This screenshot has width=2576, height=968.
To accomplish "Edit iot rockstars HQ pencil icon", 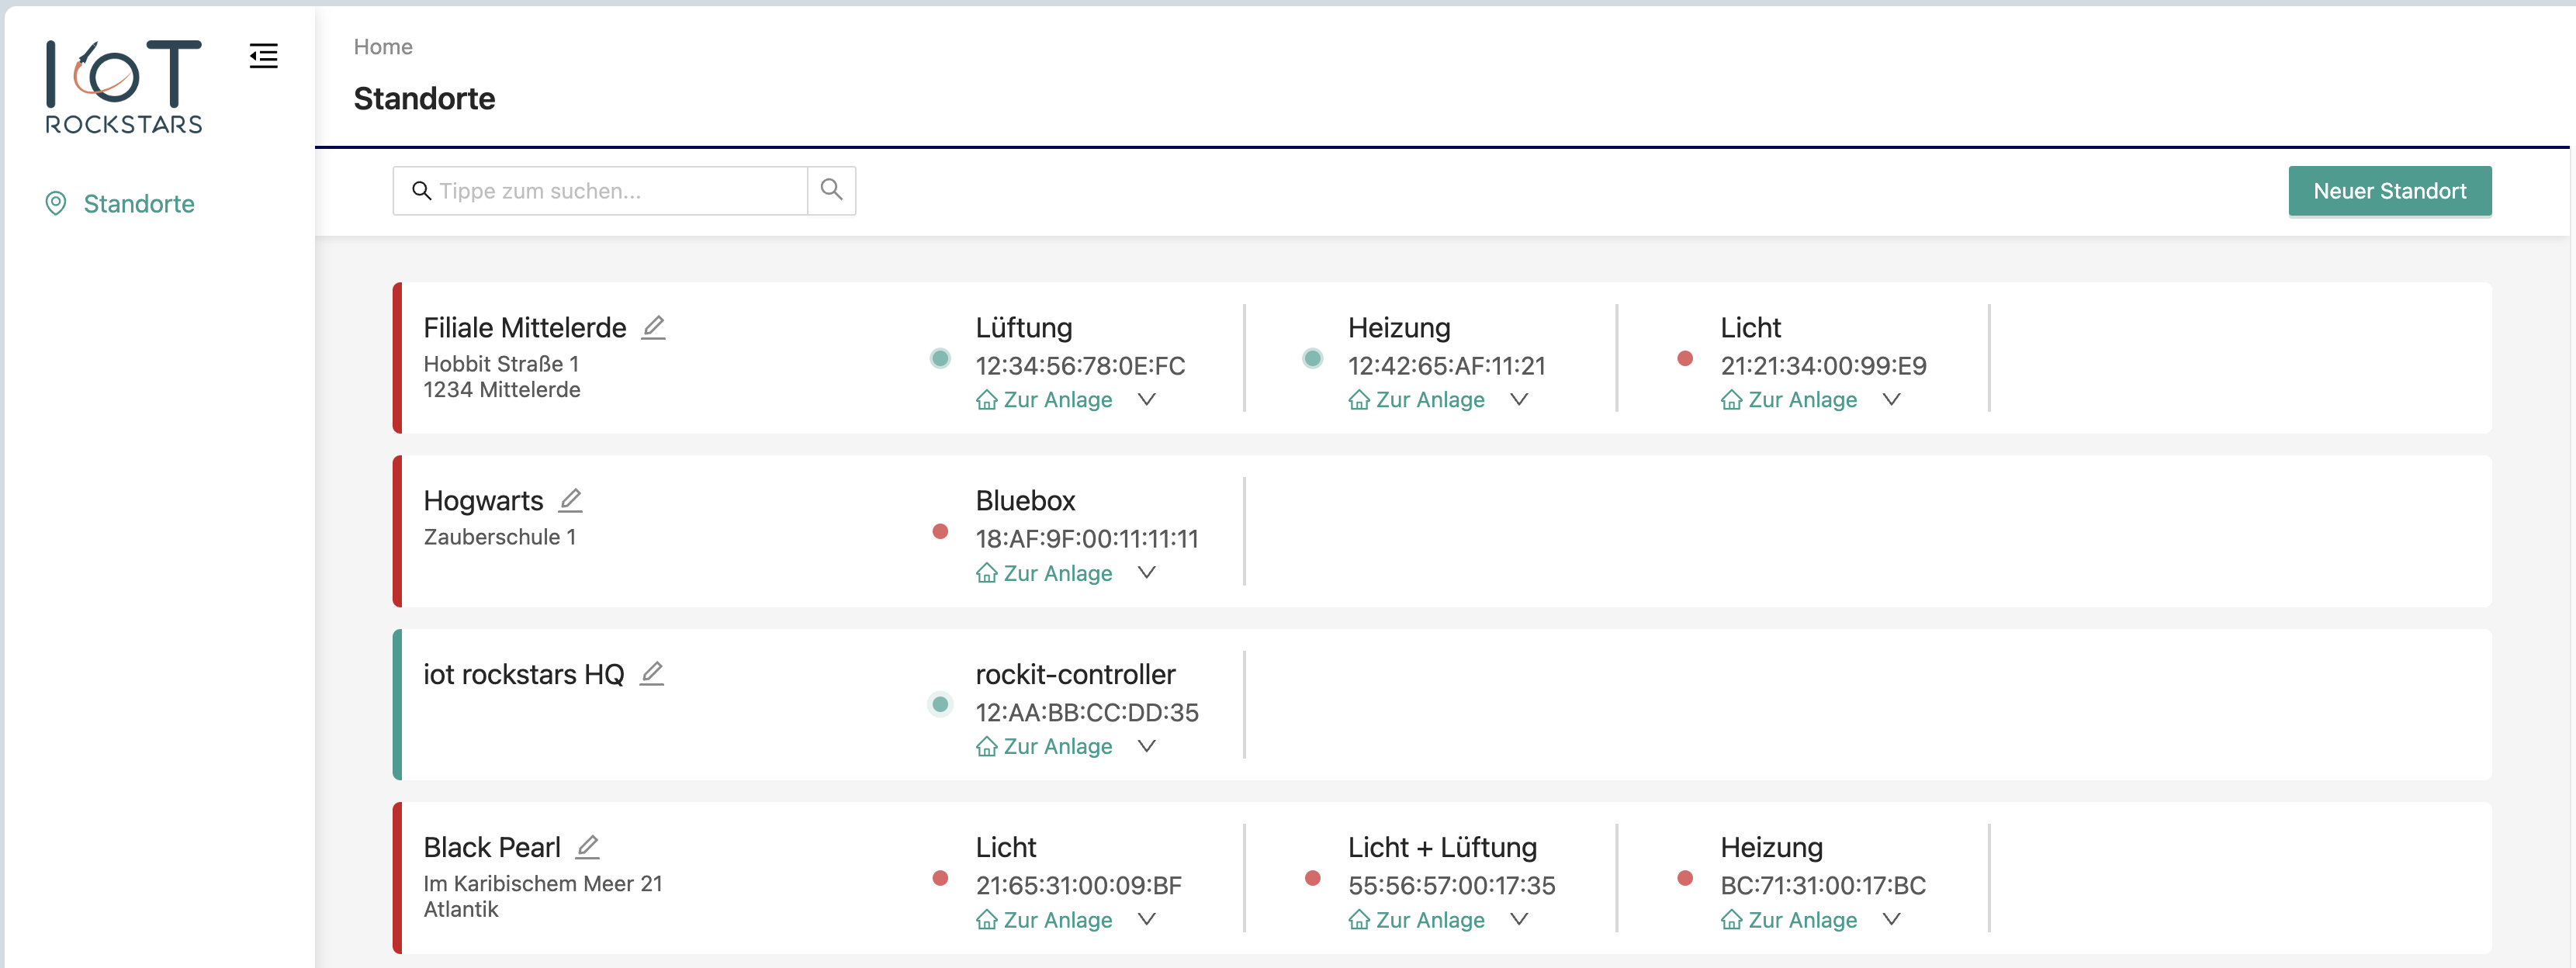I will [x=651, y=674].
